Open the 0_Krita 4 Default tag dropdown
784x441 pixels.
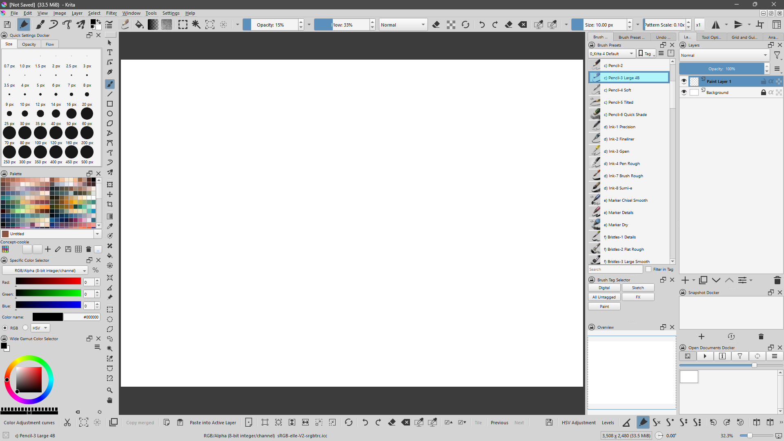tap(611, 53)
